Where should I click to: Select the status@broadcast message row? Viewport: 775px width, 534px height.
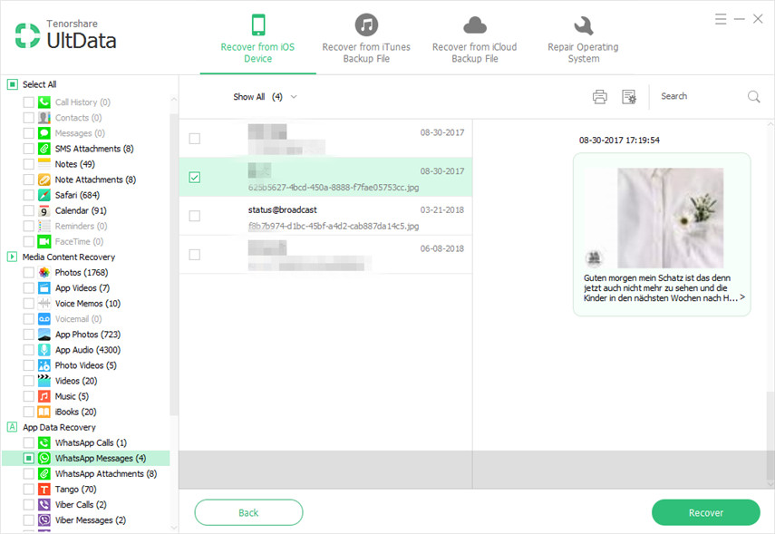pyautogui.click(x=325, y=216)
